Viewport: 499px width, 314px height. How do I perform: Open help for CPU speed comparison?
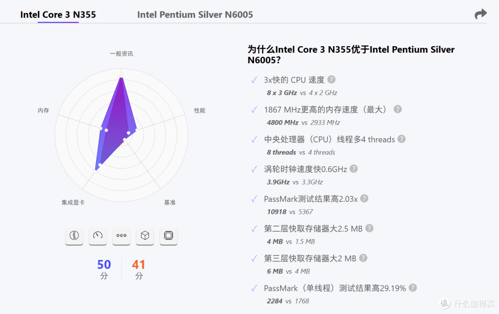tap(331, 79)
